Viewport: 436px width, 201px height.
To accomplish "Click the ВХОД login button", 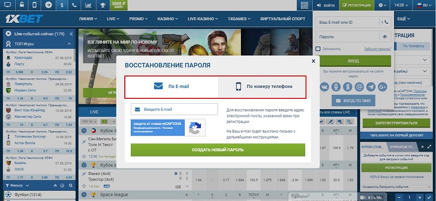I will coord(353,61).
